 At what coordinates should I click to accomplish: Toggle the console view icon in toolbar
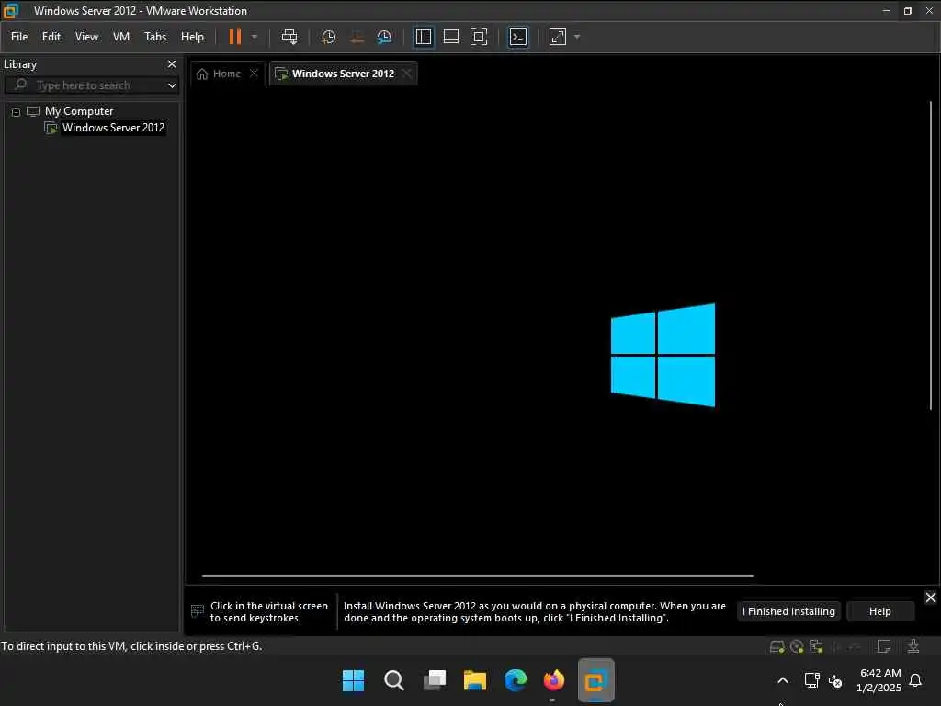click(x=518, y=37)
